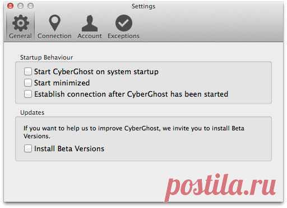Open the General gear icon
Screen dimensions: 287x208
21,23
